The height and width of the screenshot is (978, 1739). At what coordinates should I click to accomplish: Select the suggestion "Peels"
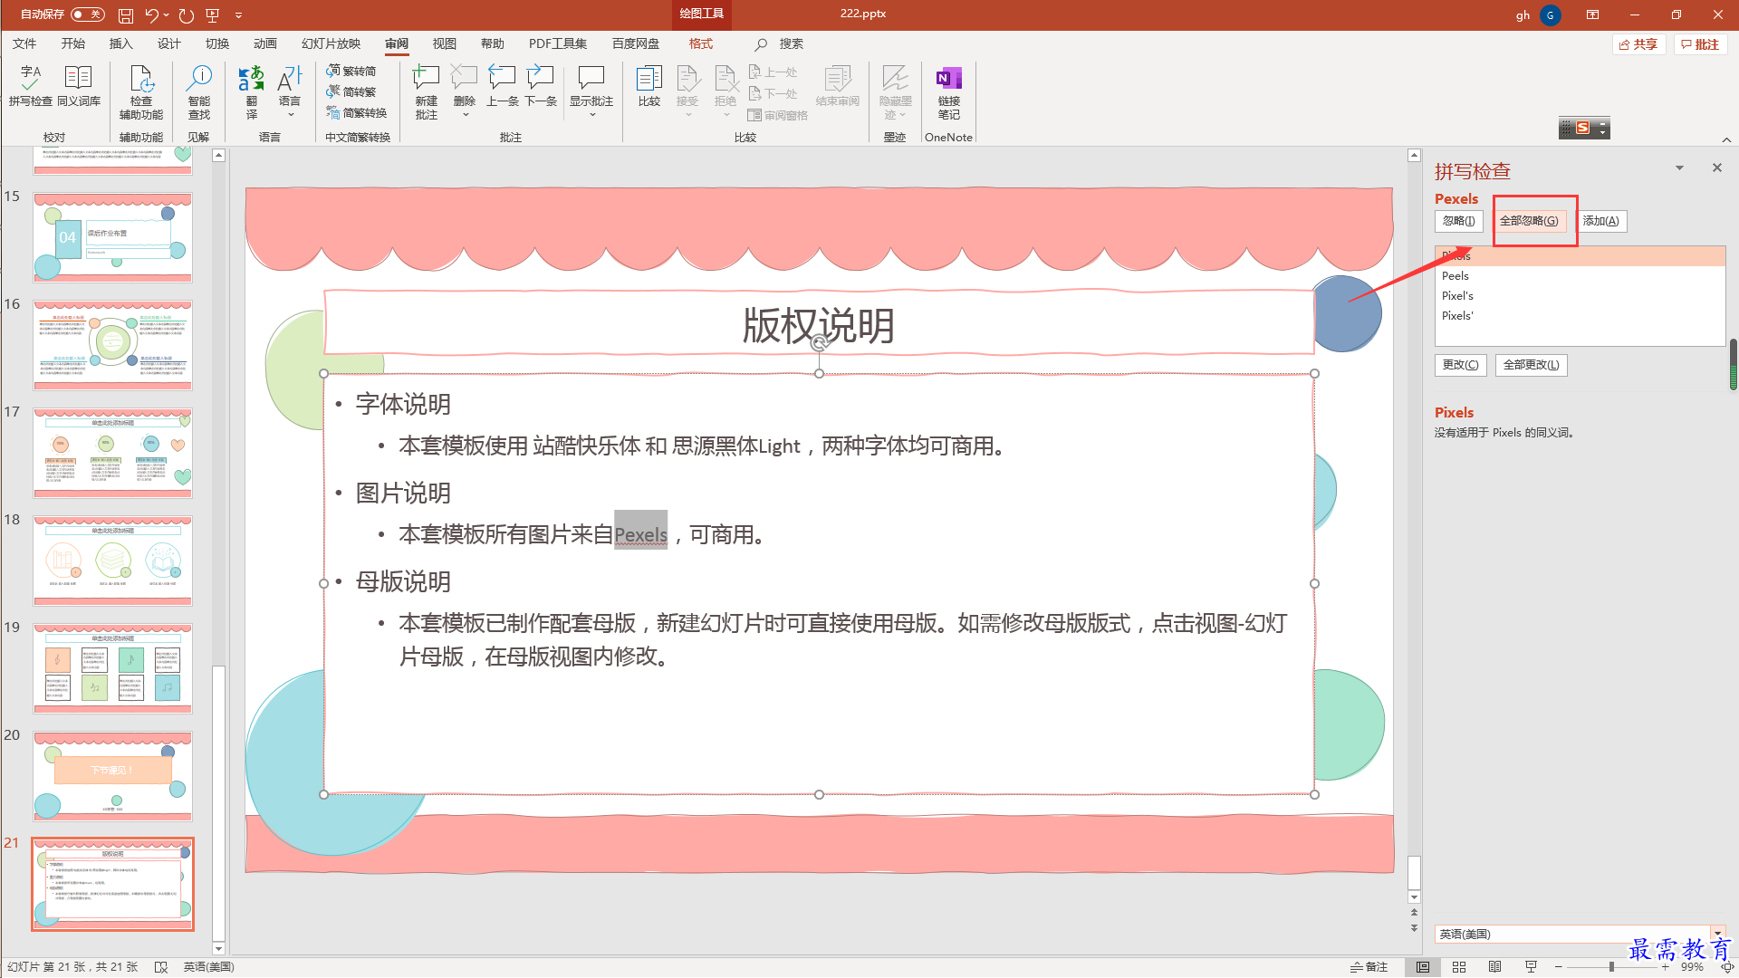[1580, 276]
